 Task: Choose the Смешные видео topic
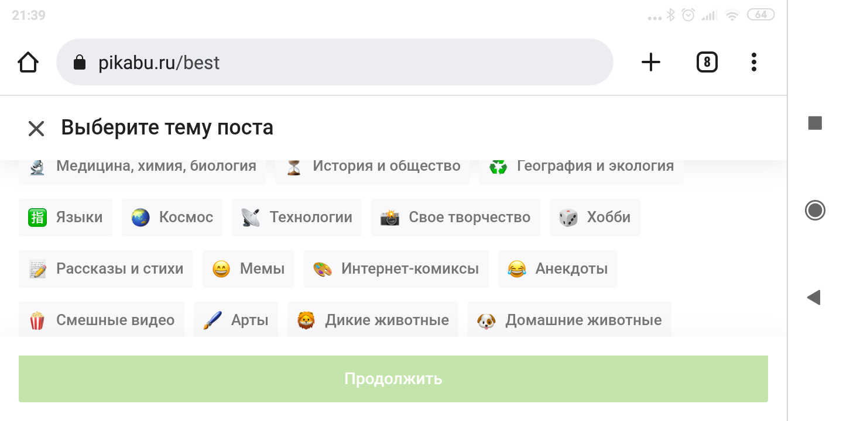[x=101, y=320]
